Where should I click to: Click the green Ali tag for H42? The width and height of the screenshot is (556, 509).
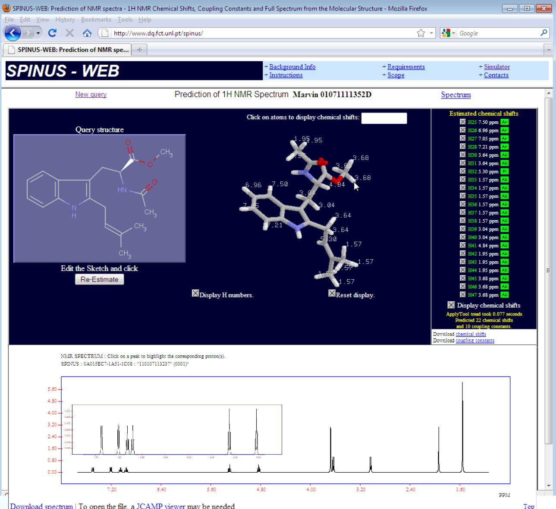(505, 254)
